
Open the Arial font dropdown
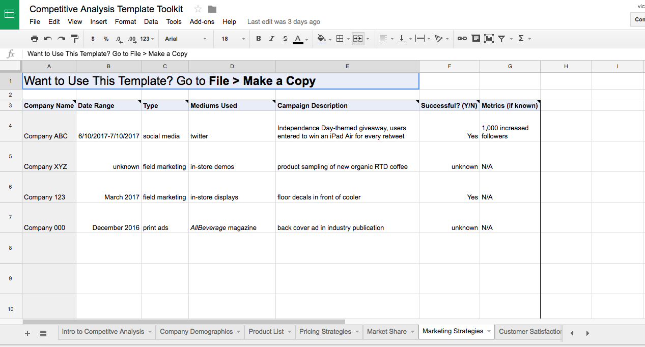185,39
